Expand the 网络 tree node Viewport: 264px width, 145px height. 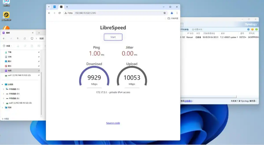[x=3, y=107]
